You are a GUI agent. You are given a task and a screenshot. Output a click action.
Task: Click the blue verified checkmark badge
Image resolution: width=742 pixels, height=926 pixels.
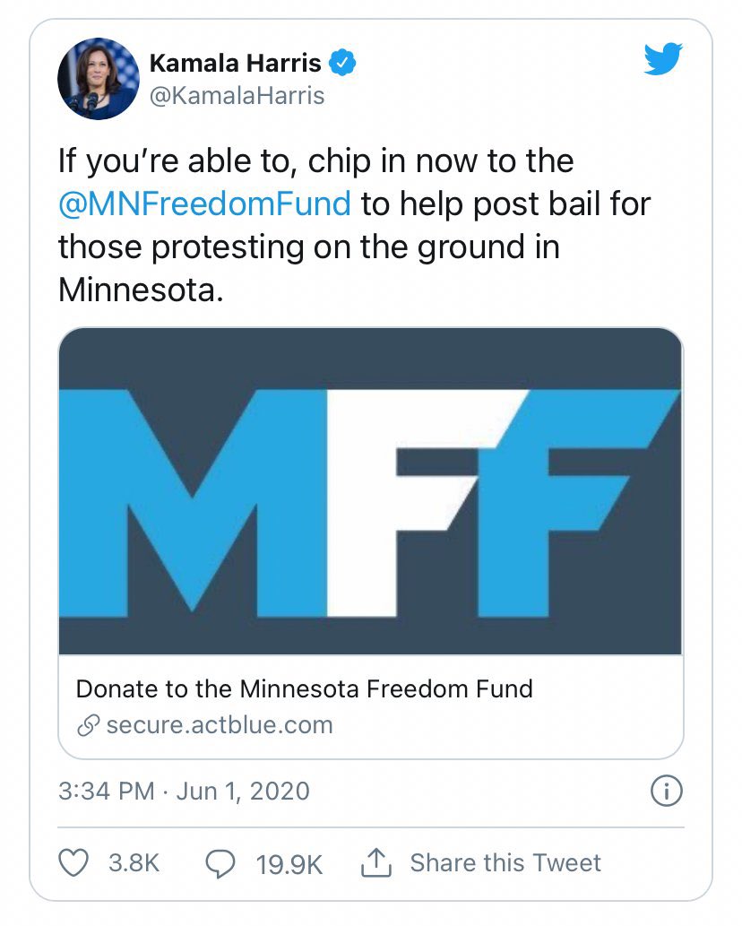coord(342,63)
